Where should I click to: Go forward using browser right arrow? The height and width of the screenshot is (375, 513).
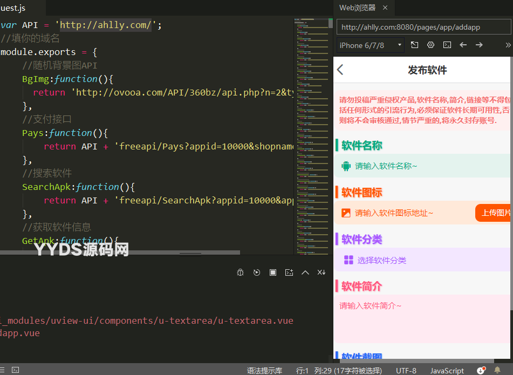479,45
